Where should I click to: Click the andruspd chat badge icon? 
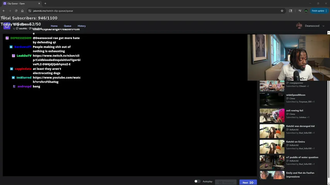pyautogui.click(x=14, y=87)
